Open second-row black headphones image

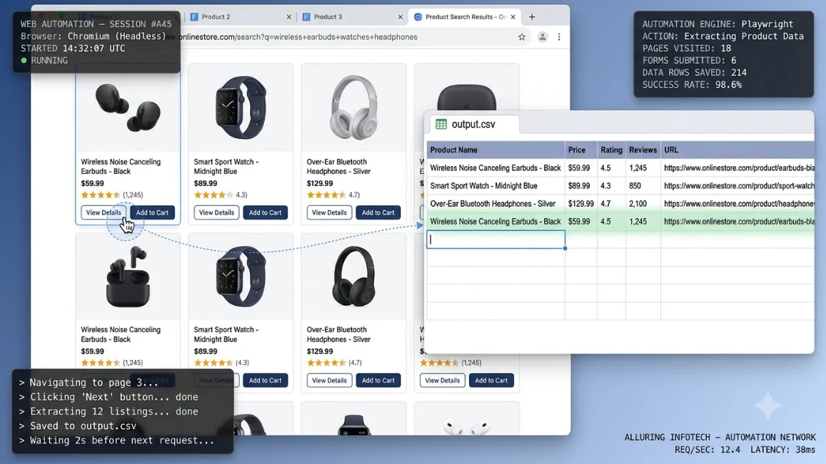pos(353,277)
